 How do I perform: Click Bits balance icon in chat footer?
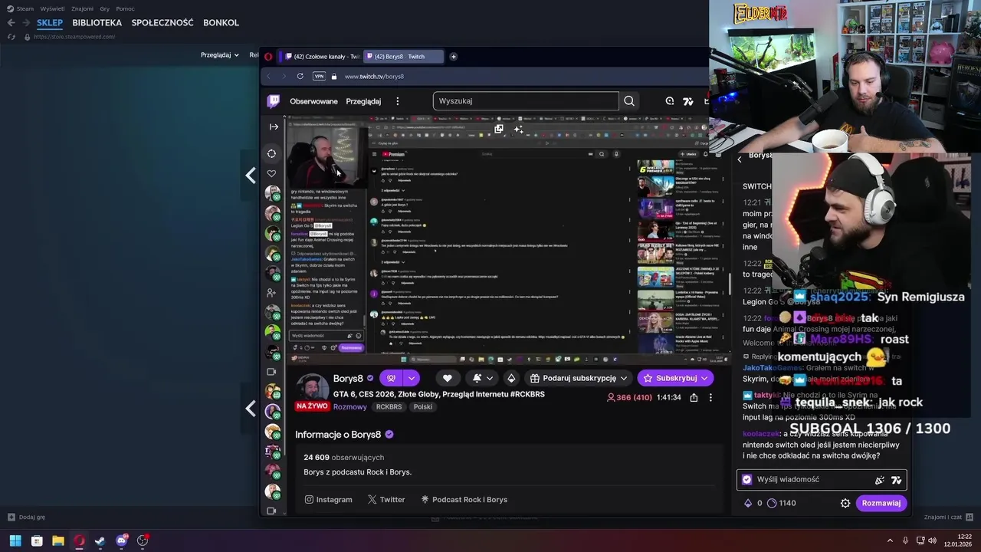tap(748, 503)
